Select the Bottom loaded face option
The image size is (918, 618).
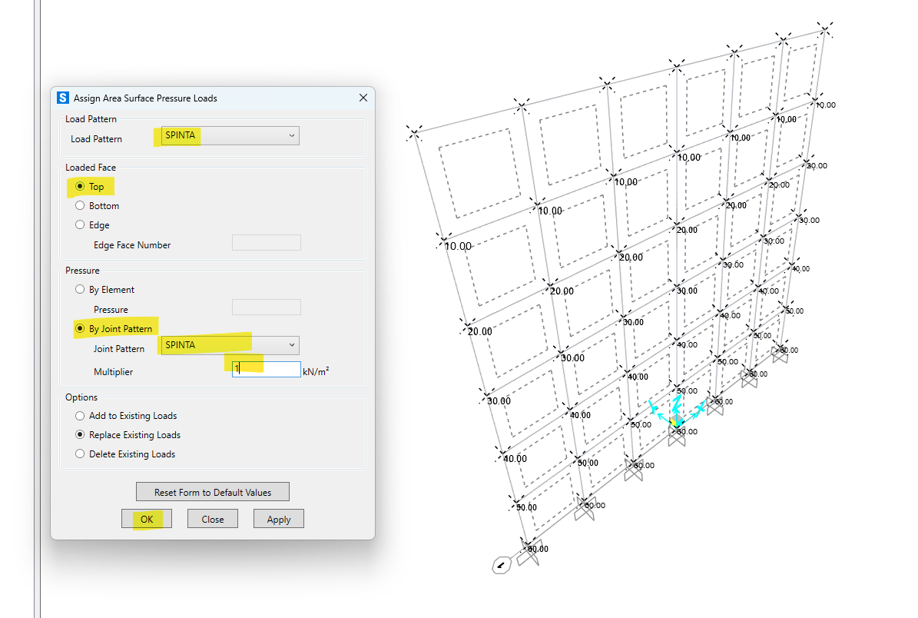click(80, 206)
